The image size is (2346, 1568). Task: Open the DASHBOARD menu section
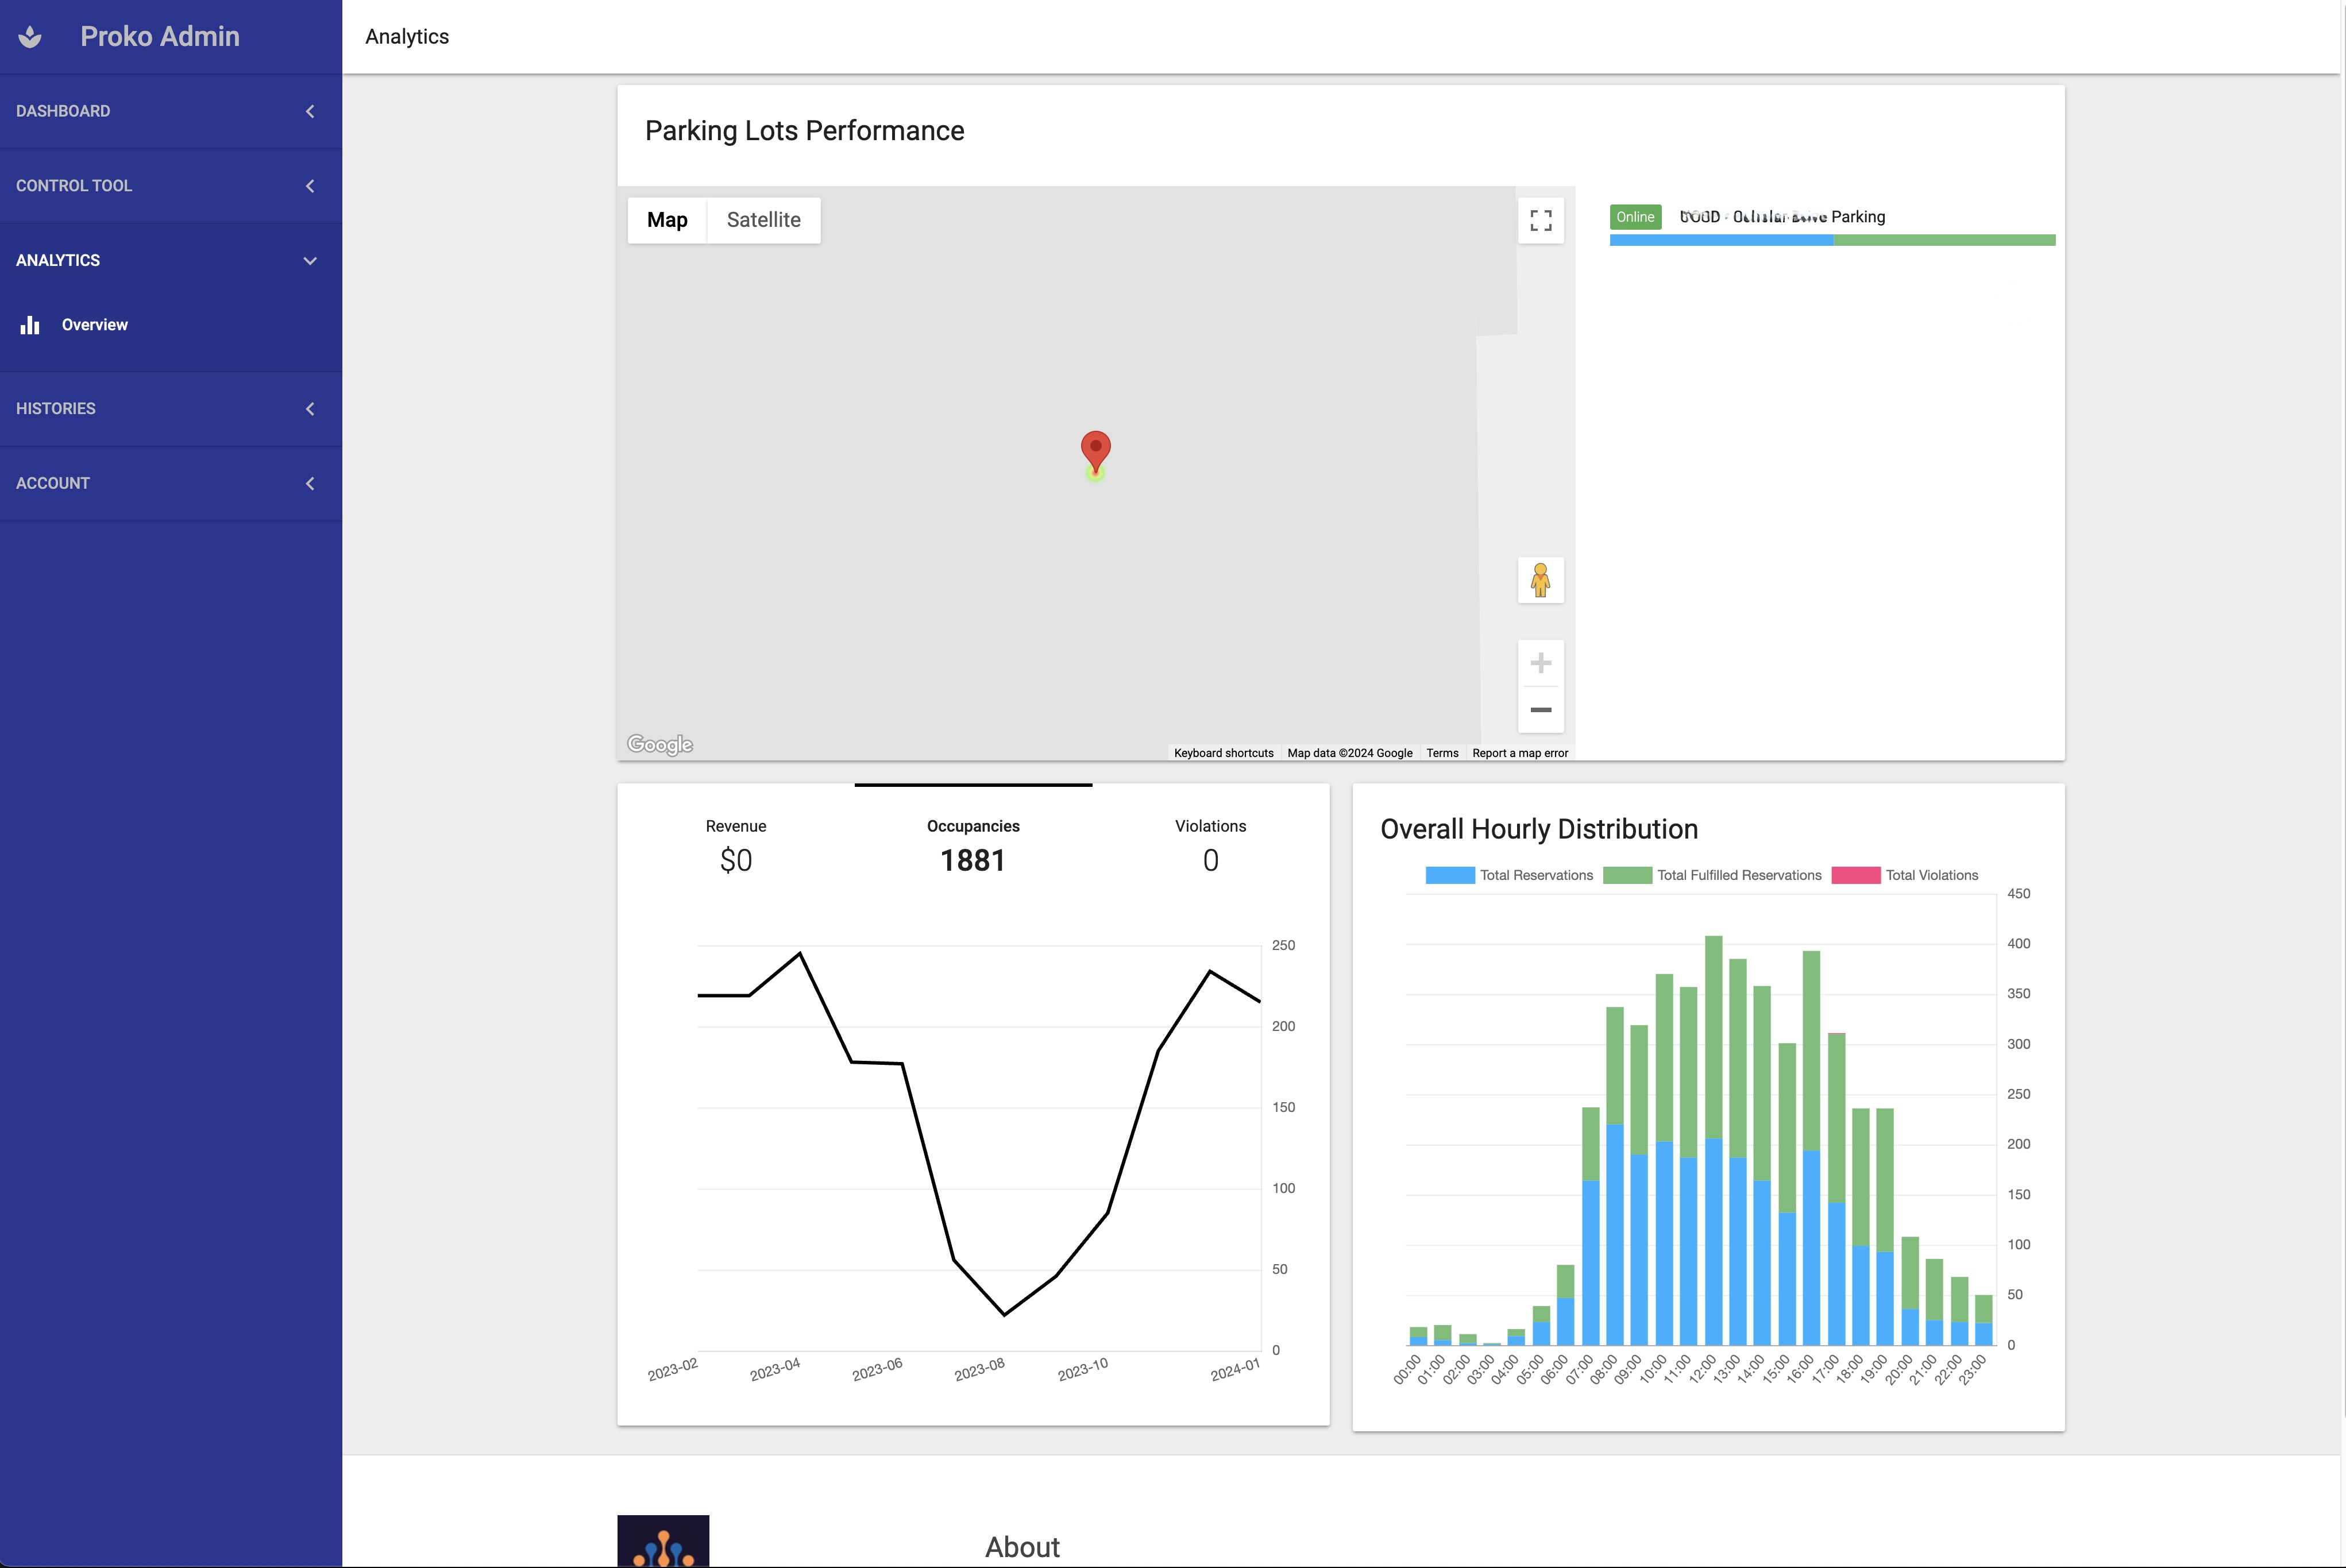171,111
